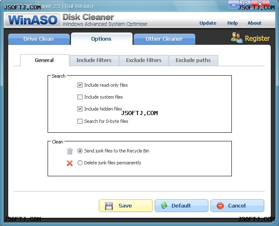The width and height of the screenshot is (279, 226).
Task: Select Send junk files to the Recycle Bin
Action: 80,151
